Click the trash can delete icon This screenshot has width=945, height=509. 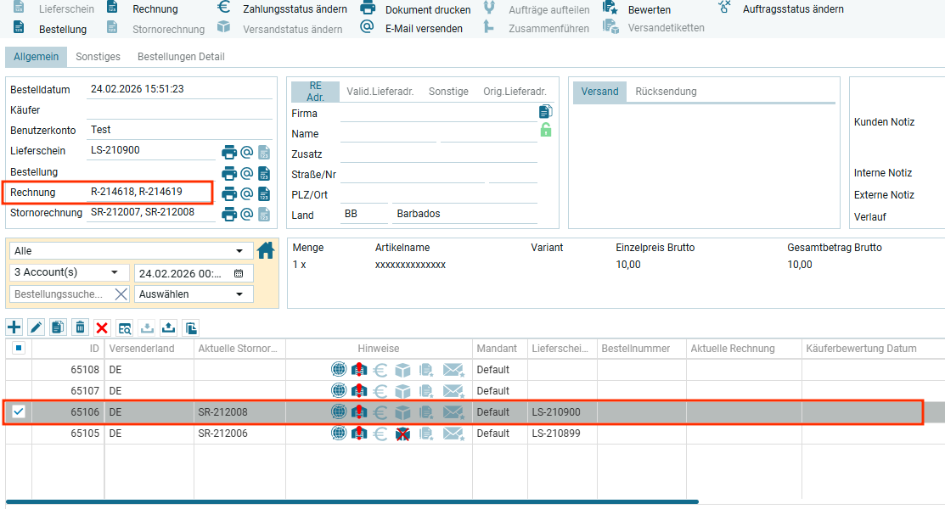pyautogui.click(x=80, y=327)
